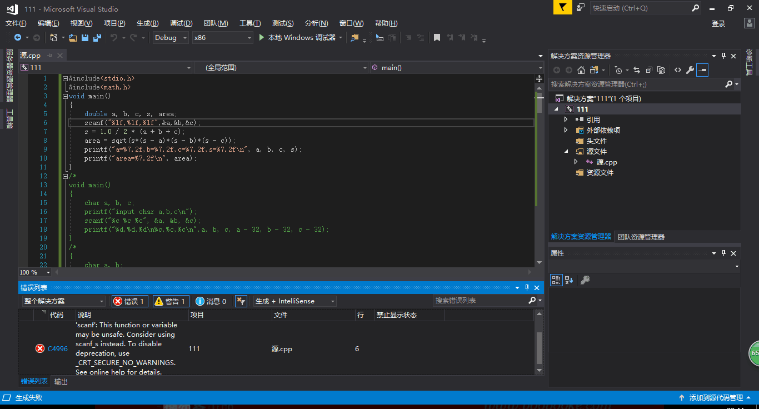Collapse the 源文件 folder node

pos(566,151)
